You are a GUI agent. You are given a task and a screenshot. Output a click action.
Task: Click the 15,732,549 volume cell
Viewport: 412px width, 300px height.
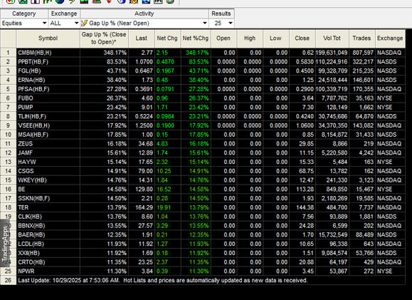[332, 234]
